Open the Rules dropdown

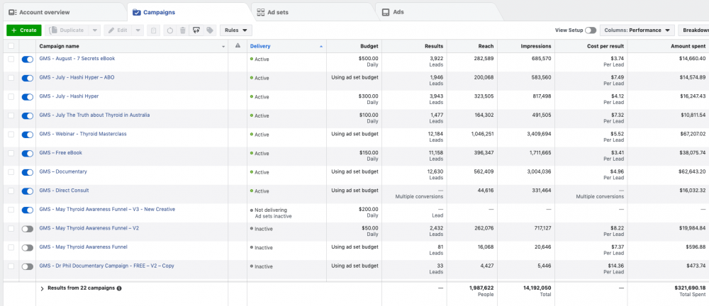click(x=236, y=30)
